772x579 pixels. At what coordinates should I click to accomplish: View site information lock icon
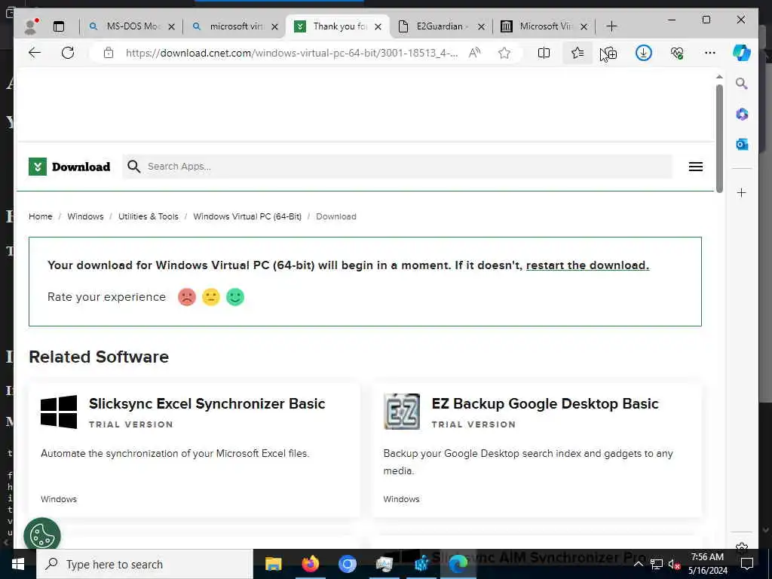[109, 53]
